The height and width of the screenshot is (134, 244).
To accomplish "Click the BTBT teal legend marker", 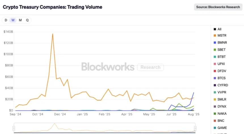I will click(x=215, y=57).
